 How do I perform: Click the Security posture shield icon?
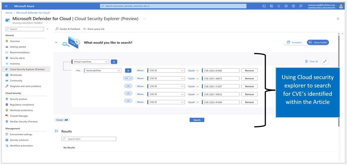click(7, 99)
